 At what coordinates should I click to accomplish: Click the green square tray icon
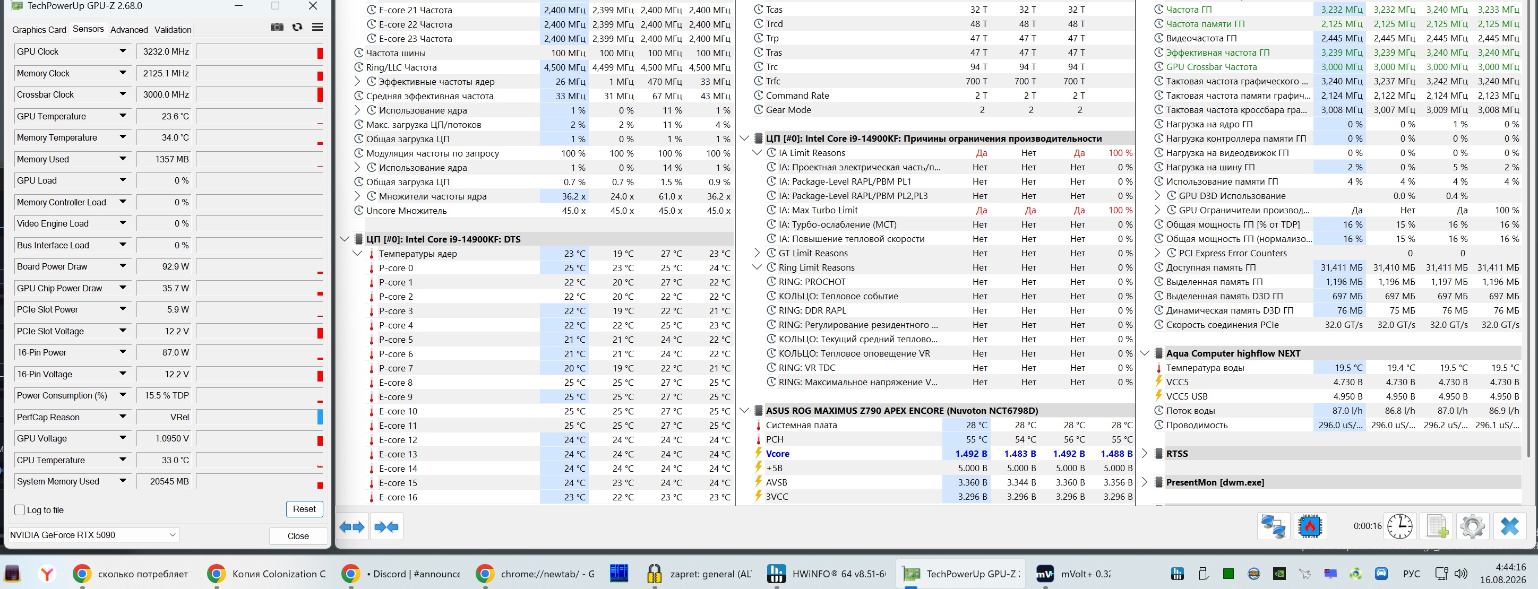tap(1228, 574)
